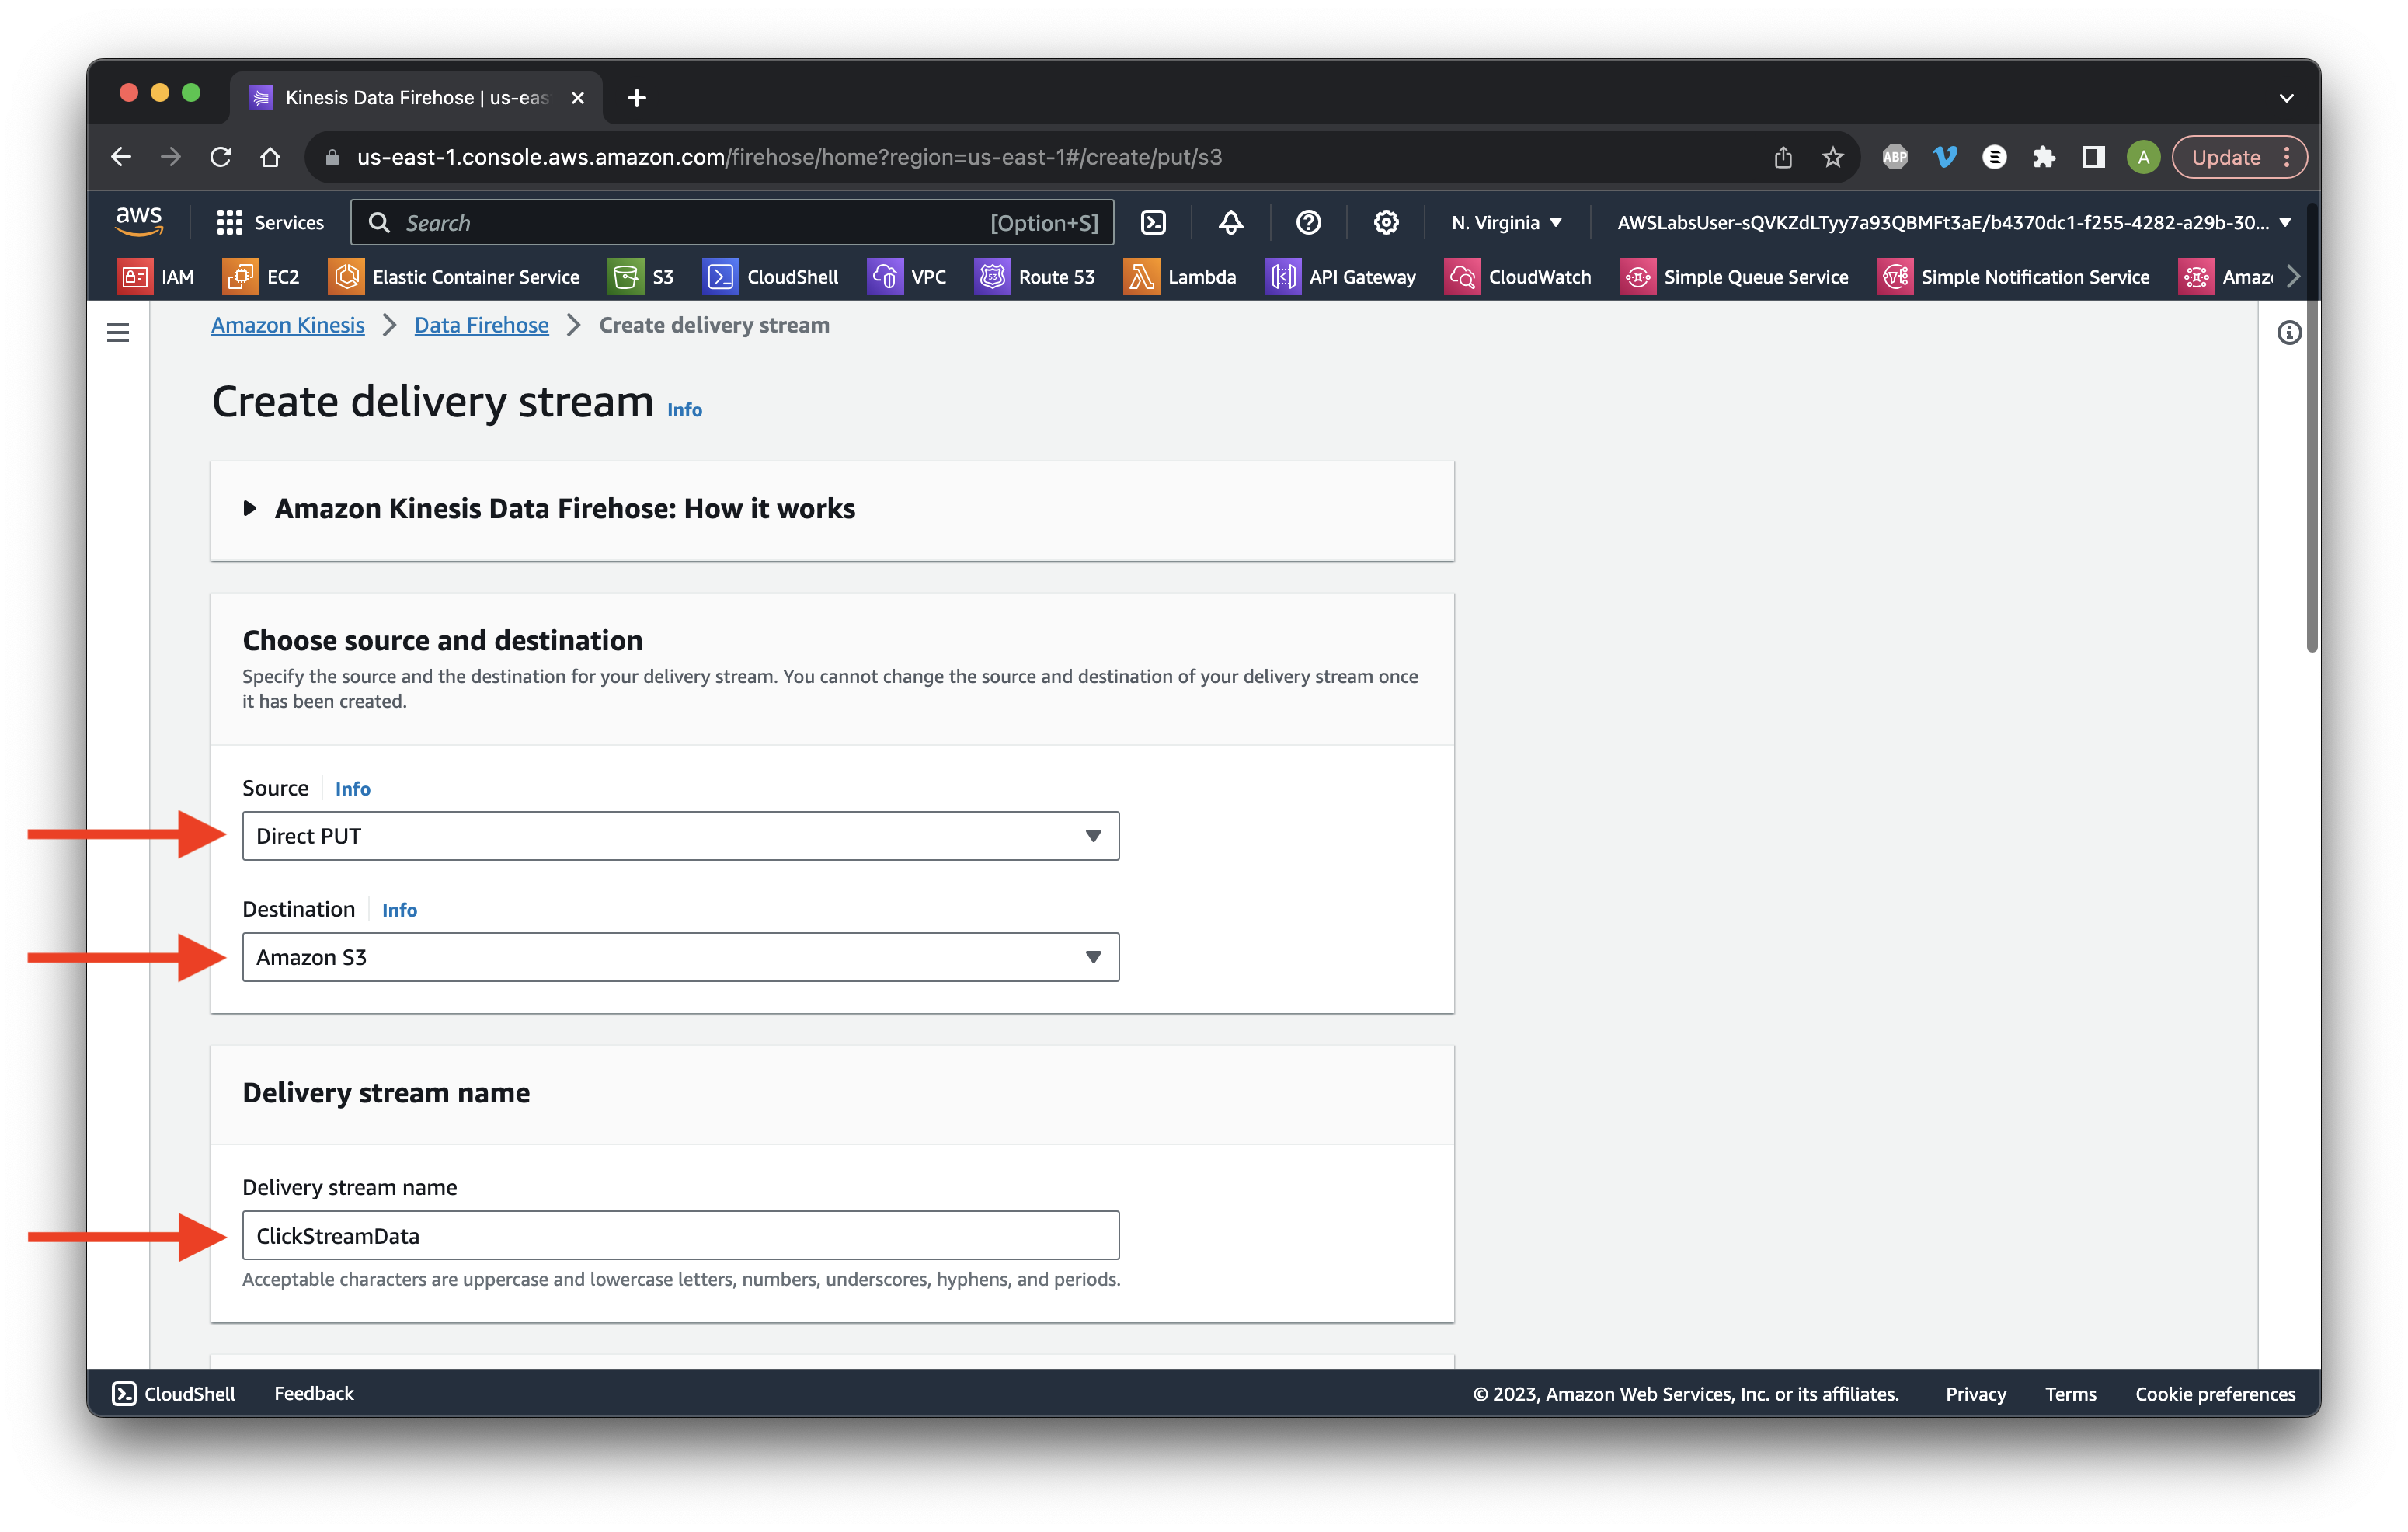Image resolution: width=2408 pixels, height=1532 pixels.
Task: Open the CloudShell favorites shortcut
Action: point(771,277)
